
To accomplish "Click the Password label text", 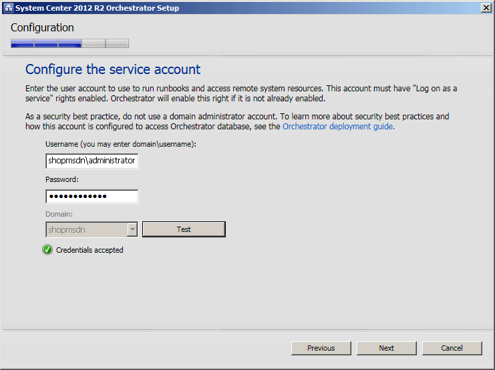I will (x=62, y=179).
